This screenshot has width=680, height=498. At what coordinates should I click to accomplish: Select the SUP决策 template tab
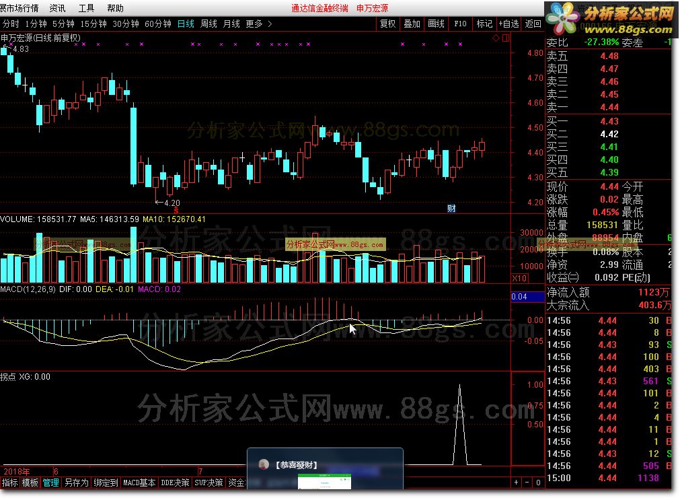coord(209,483)
